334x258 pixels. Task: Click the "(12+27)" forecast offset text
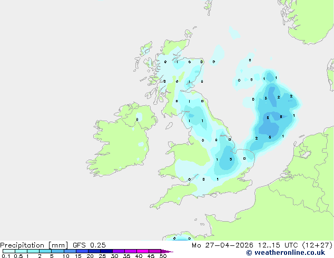(x=317, y=245)
